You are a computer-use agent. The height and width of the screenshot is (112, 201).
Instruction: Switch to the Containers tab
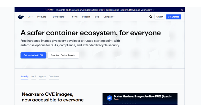[x=54, y=77]
